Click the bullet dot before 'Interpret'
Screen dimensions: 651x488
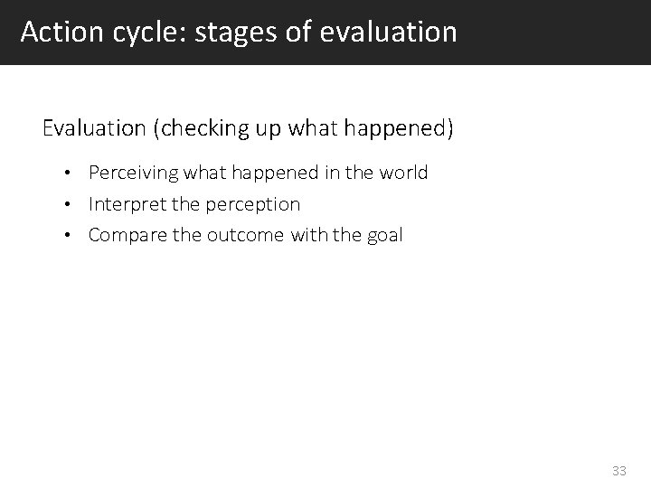tap(67, 204)
